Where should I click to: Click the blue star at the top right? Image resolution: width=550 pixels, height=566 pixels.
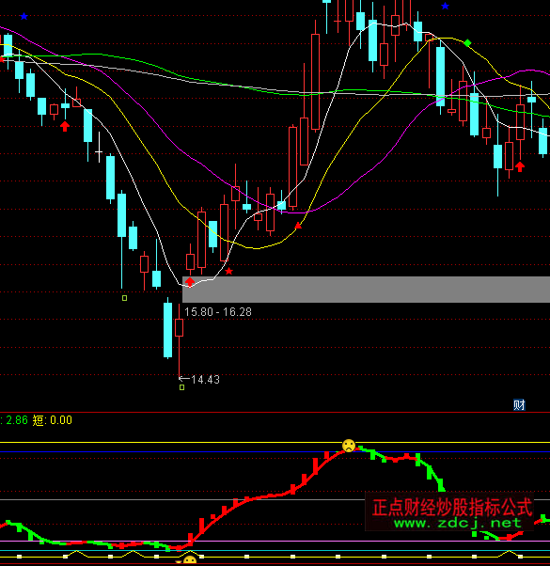tap(445, 7)
